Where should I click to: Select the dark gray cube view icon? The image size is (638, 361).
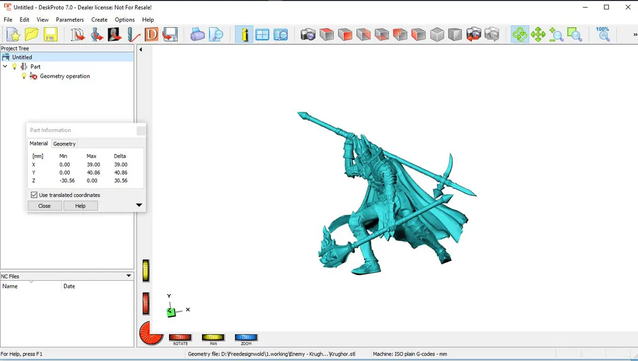pos(455,35)
